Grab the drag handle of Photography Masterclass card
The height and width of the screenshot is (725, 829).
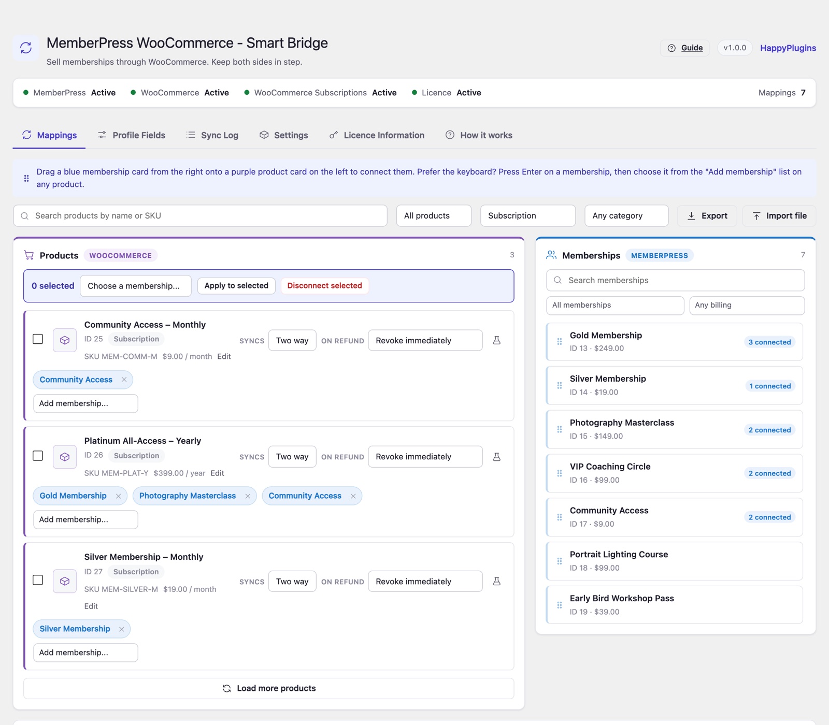(x=560, y=429)
